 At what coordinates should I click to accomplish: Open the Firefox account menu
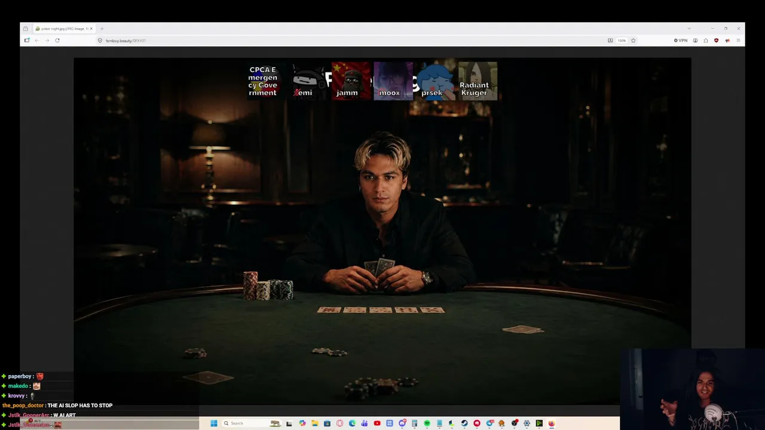click(x=696, y=41)
